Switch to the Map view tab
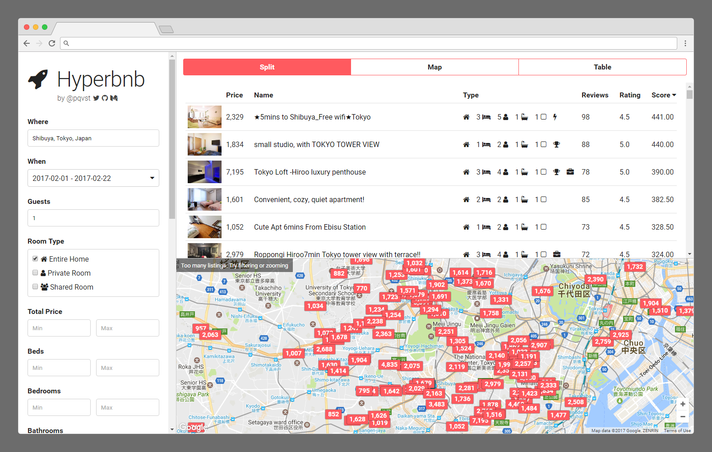Image resolution: width=712 pixels, height=452 pixels. point(435,67)
